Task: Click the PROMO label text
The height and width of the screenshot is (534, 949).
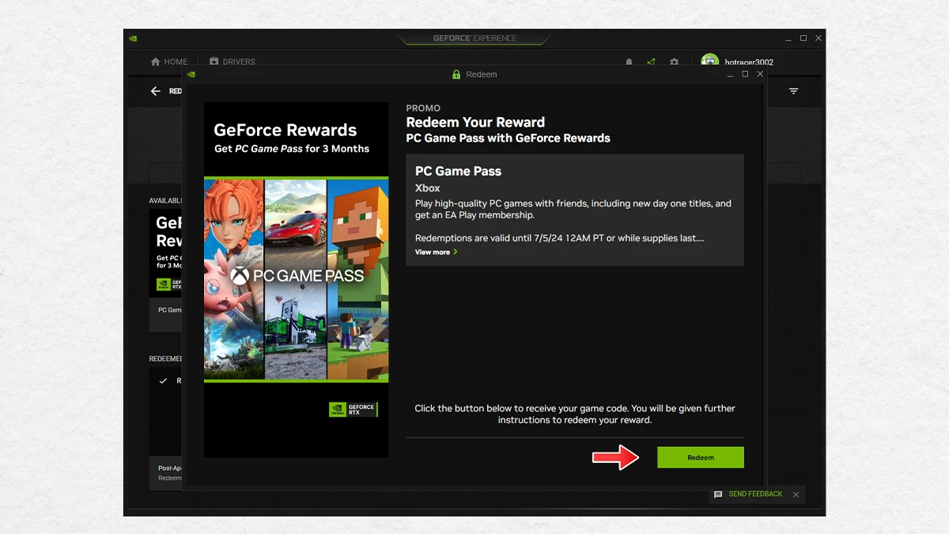Action: point(423,108)
